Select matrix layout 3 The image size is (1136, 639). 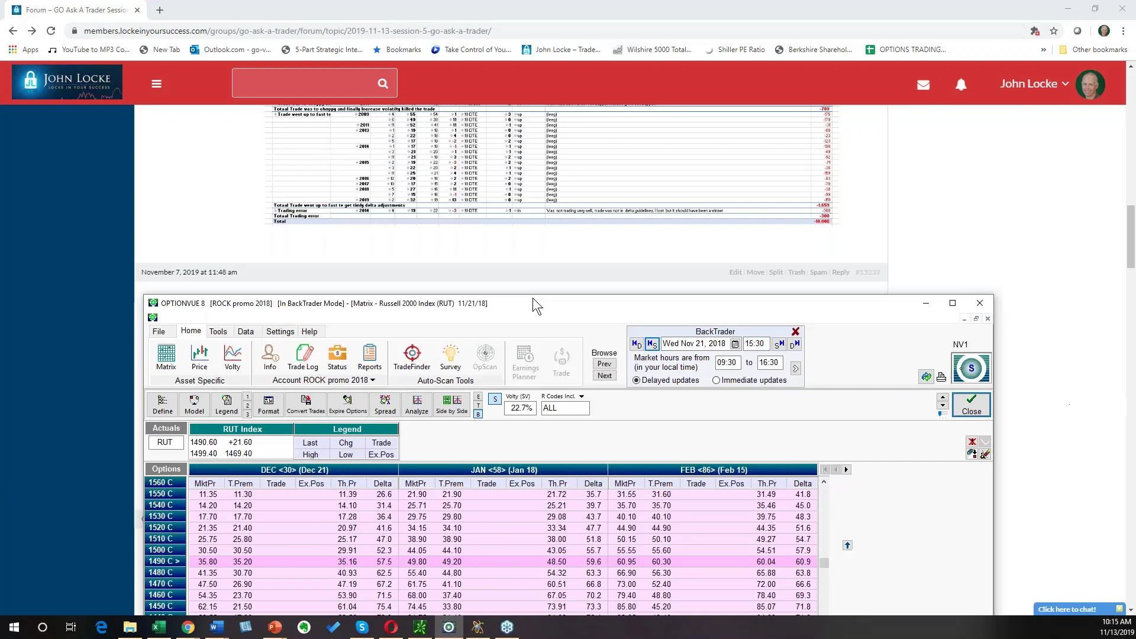click(x=247, y=414)
